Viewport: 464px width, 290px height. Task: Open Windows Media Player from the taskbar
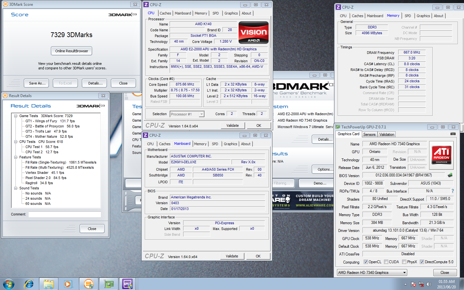coord(68,284)
